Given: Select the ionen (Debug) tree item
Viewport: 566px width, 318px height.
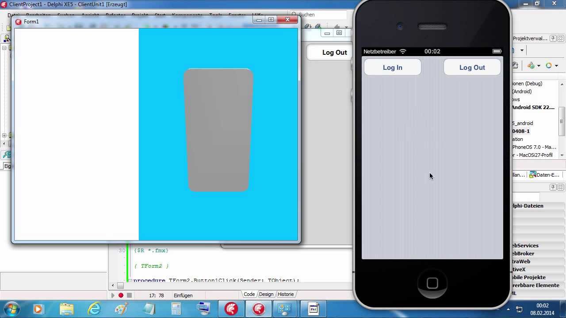Looking at the screenshot, I should pos(527,83).
